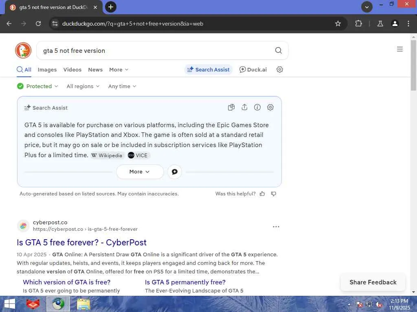This screenshot has width=417, height=312.
Task: Open File Explorer from taskbar
Action: click(83, 304)
